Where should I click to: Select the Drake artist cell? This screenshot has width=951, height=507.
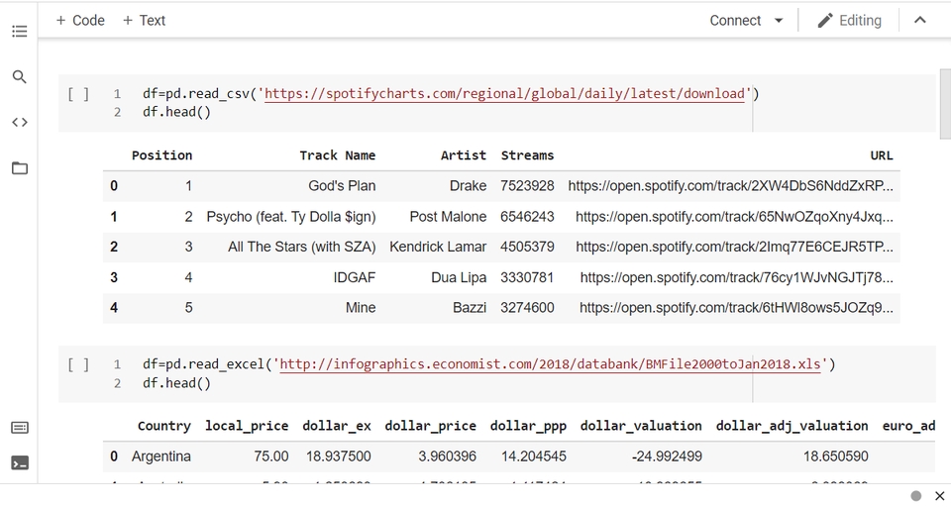468,186
